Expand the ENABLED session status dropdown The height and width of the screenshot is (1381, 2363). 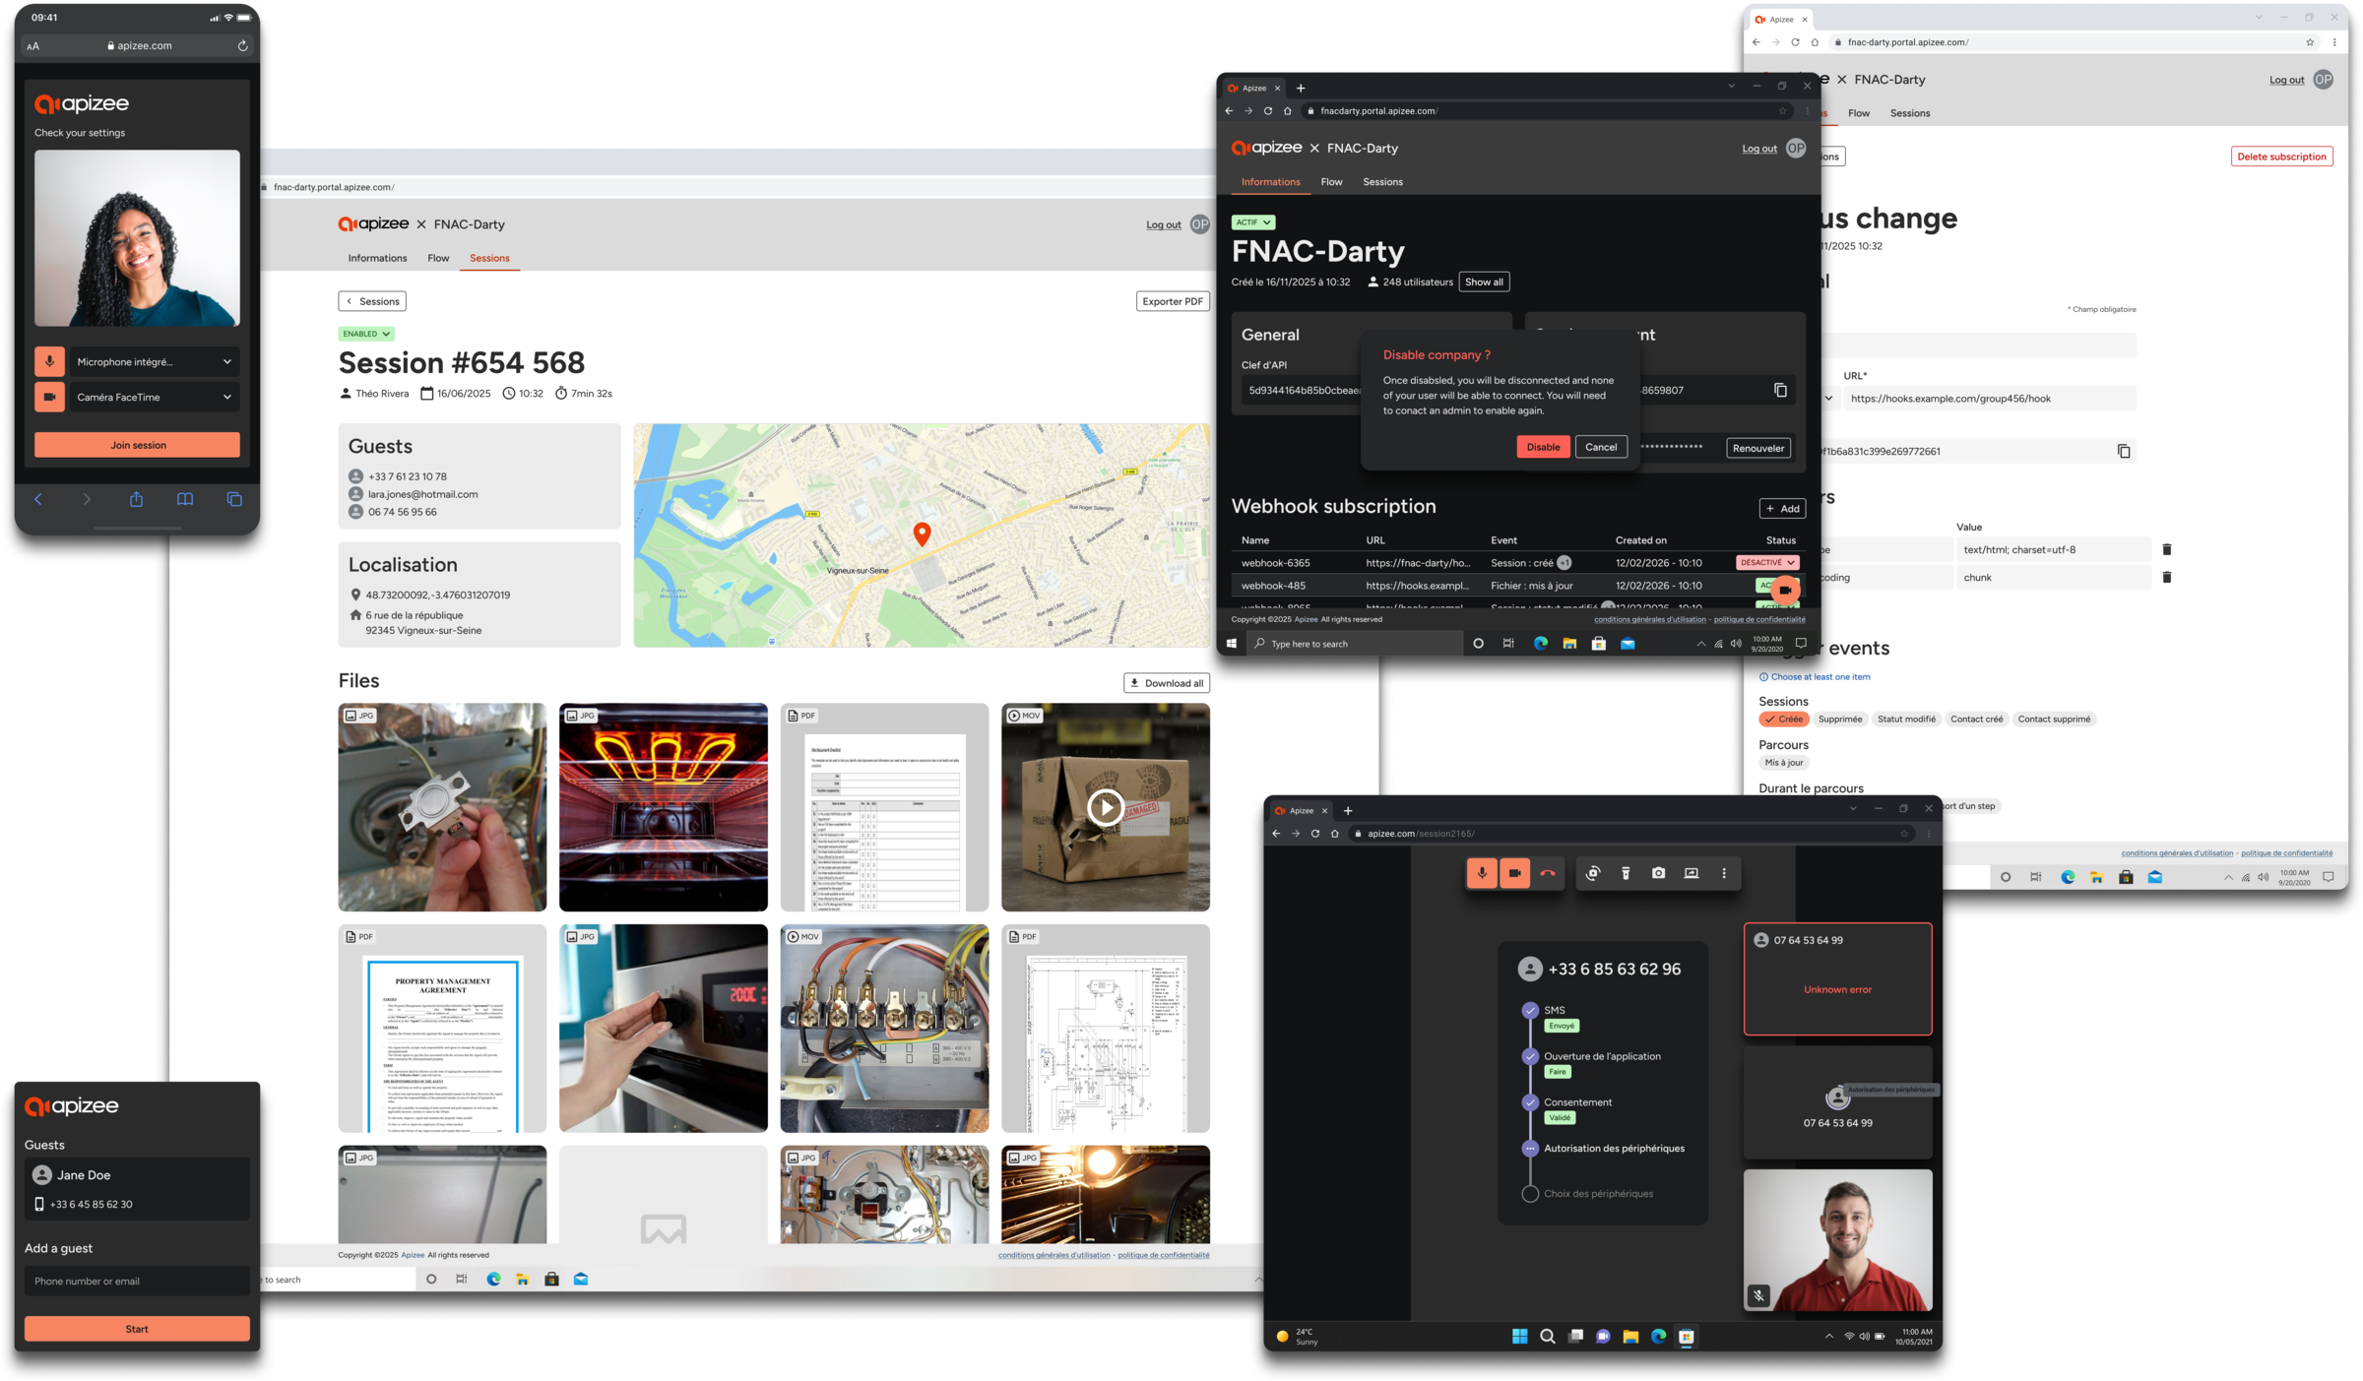click(365, 334)
